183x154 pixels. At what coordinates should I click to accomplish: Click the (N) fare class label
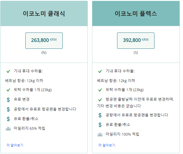[x=44, y=53]
